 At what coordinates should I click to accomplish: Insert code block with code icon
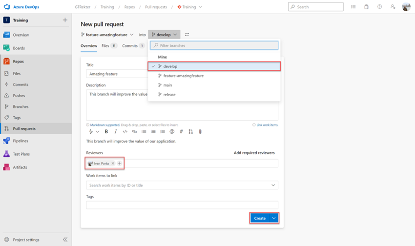click(125, 132)
